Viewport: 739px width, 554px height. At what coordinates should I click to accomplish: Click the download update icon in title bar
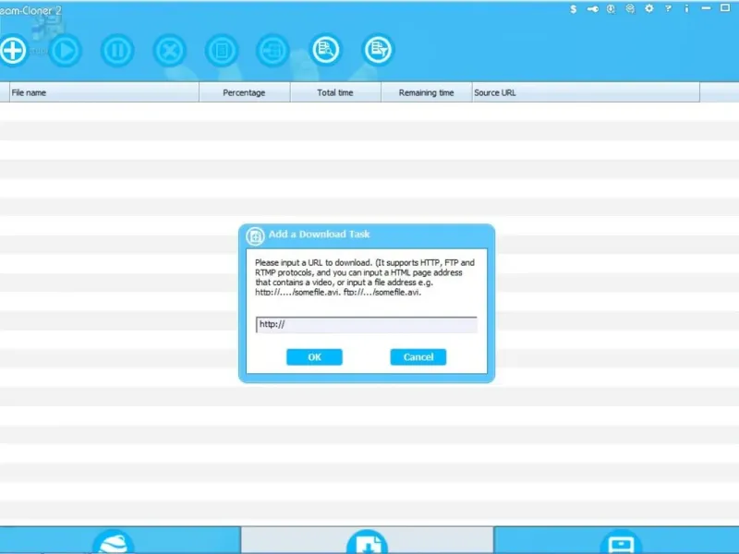(611, 9)
